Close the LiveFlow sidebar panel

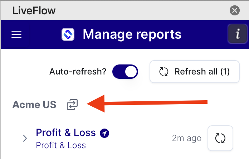click(235, 10)
